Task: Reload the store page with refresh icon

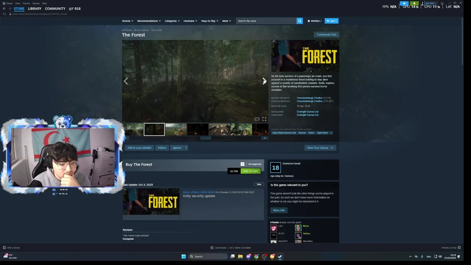Action: pyautogui.click(x=4, y=14)
